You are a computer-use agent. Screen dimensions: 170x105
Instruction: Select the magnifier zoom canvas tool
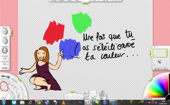point(73,97)
